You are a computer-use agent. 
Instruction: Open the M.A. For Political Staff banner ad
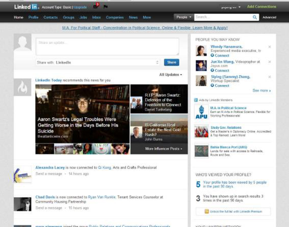145,28
